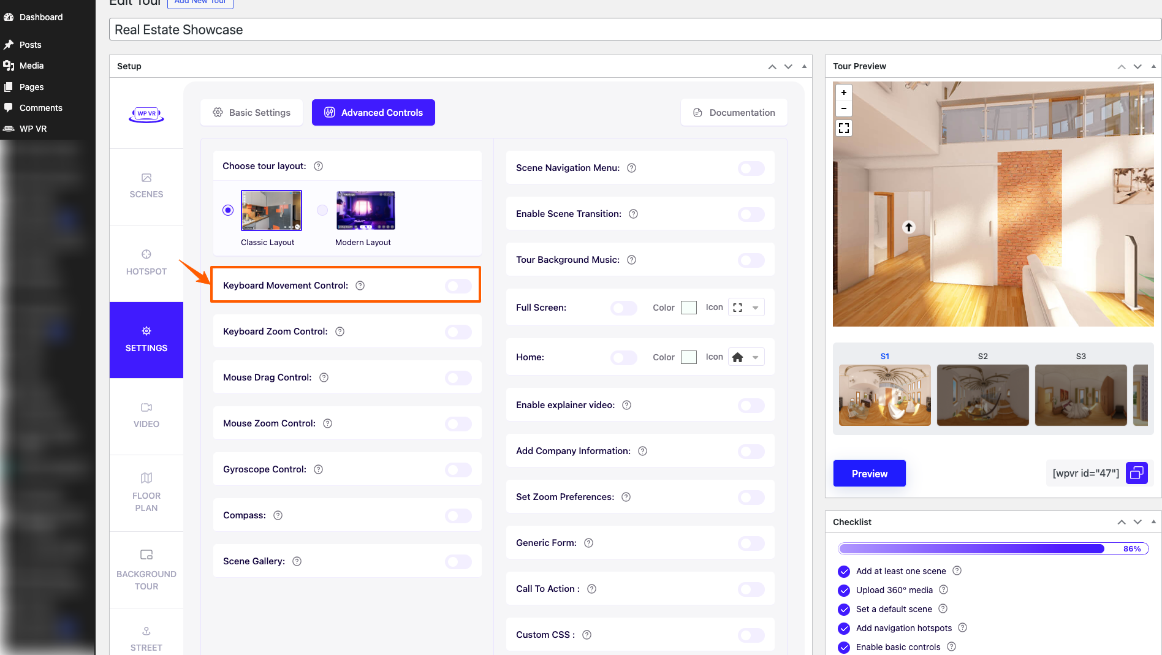The height and width of the screenshot is (655, 1162).
Task: Click the zoom in plus icon in Tour Preview
Action: coord(844,93)
